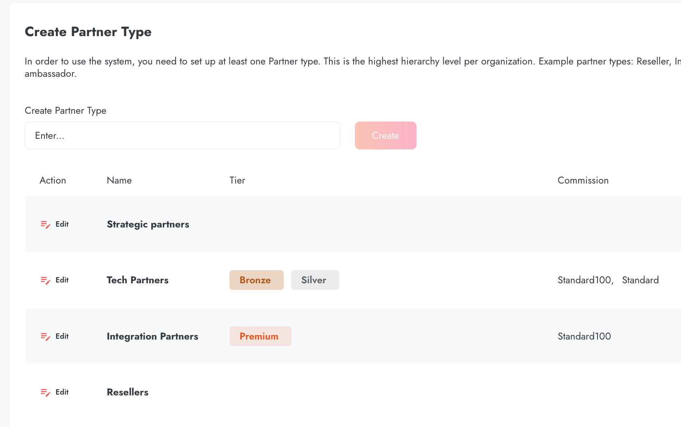Click the Edit link on the Tech Partners row
Image resolution: width=681 pixels, height=427 pixels.
62,280
